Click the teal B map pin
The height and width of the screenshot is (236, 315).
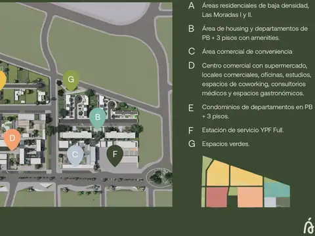[98, 117]
